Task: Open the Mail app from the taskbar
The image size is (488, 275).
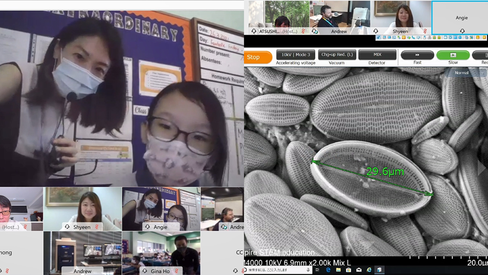Action: [x=359, y=270]
